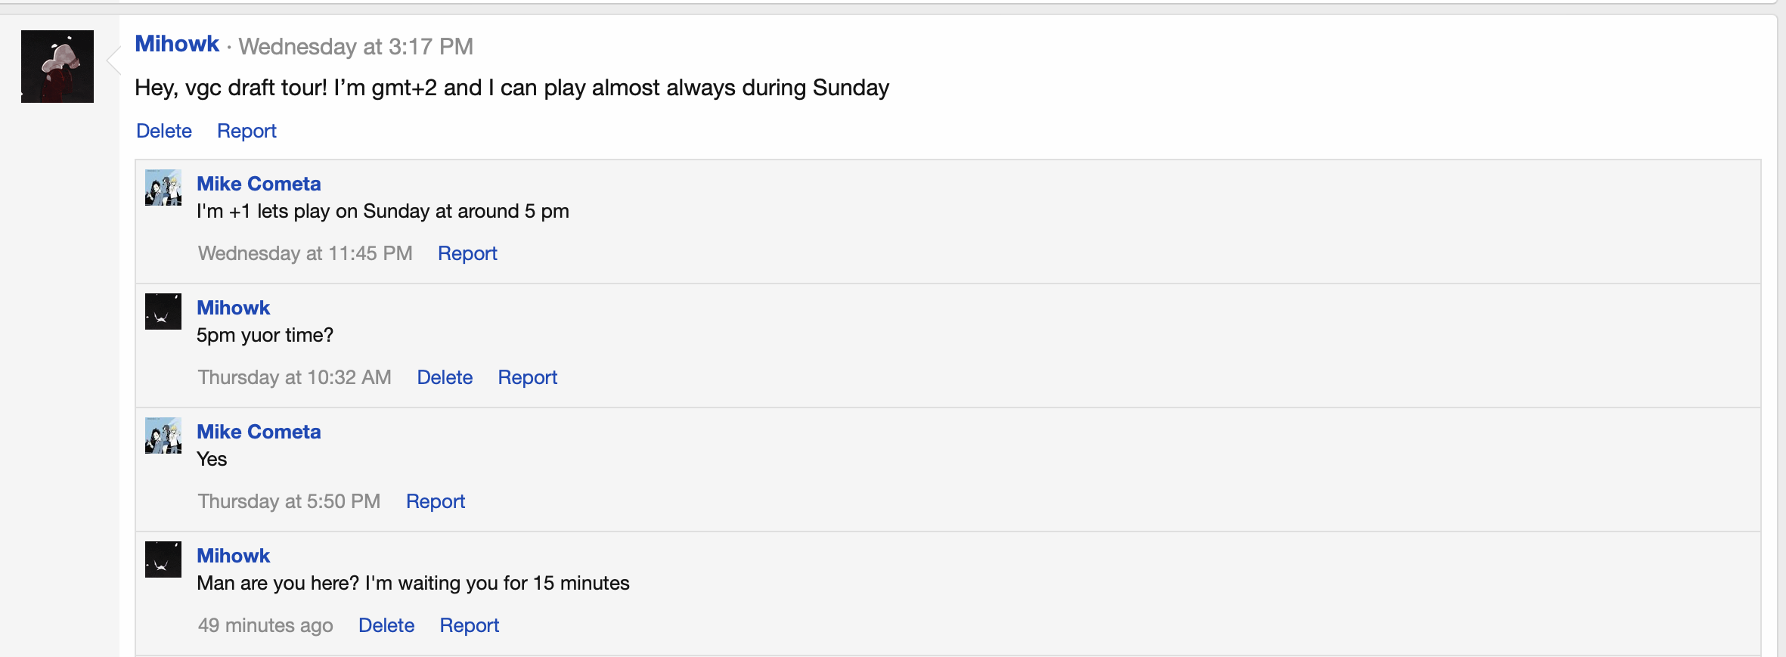Delete the 'waiting you for 15 minutes' comment
The image size is (1786, 657).
pos(386,625)
